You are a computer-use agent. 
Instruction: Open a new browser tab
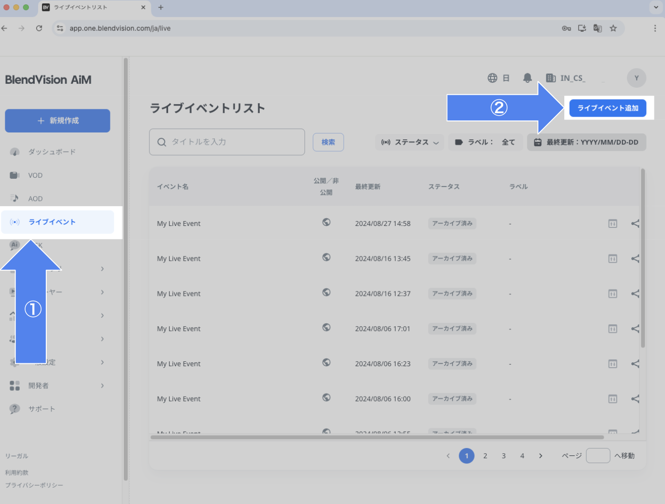tap(161, 7)
